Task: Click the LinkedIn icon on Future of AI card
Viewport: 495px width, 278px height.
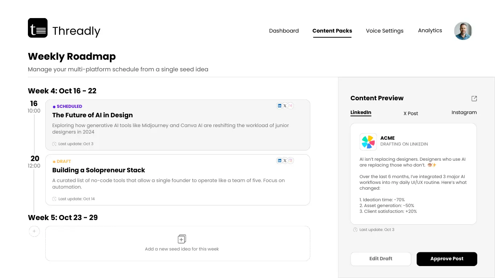Action: click(279, 106)
